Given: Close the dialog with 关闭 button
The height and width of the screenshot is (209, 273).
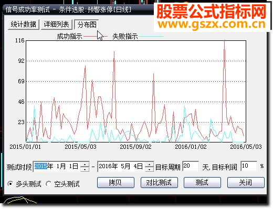Looking at the screenshot, I should 246,183.
